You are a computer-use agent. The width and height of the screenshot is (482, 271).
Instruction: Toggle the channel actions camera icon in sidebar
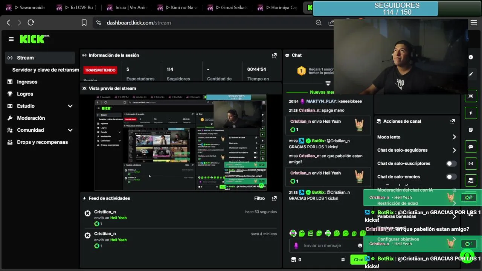(x=471, y=180)
